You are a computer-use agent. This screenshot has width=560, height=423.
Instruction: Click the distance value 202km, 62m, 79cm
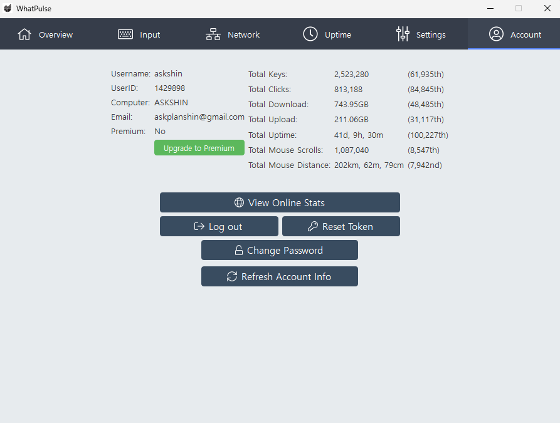pyautogui.click(x=369, y=165)
